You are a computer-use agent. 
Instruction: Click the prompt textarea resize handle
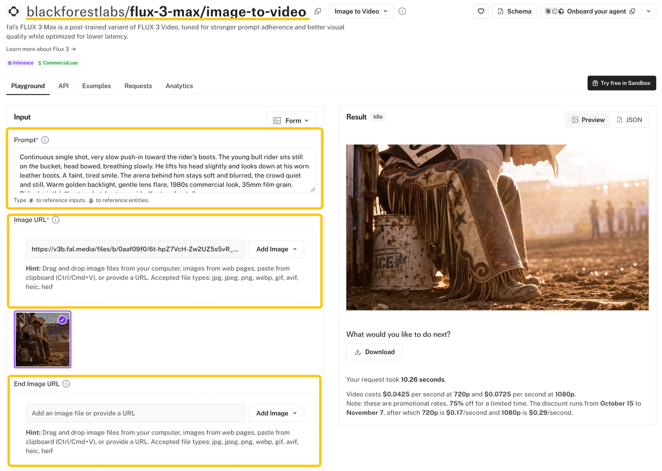pyautogui.click(x=312, y=190)
